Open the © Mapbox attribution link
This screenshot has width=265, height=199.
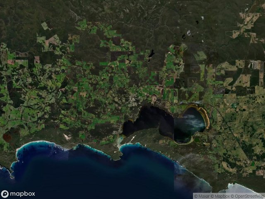click(x=220, y=196)
